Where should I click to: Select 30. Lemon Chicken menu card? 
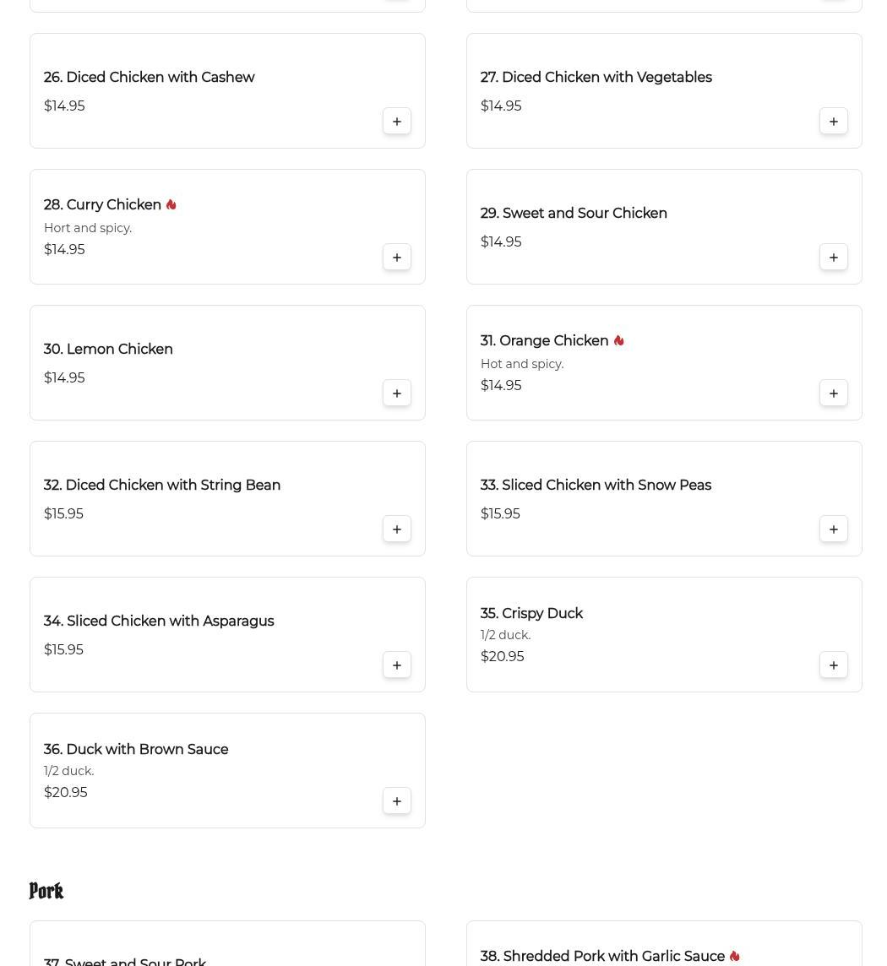coord(227,363)
